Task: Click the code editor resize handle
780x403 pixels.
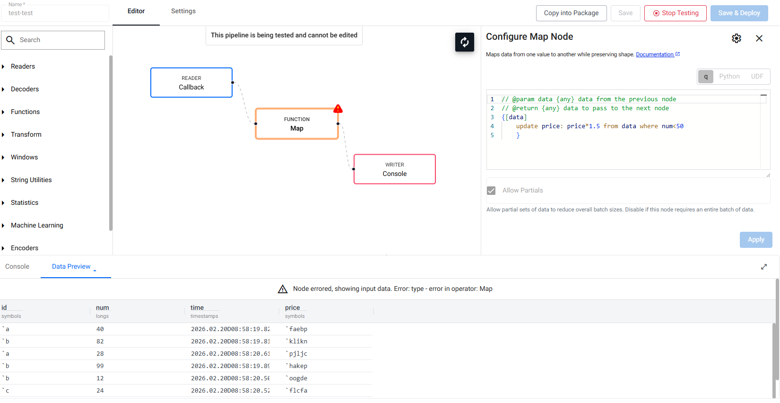Action: (x=768, y=175)
